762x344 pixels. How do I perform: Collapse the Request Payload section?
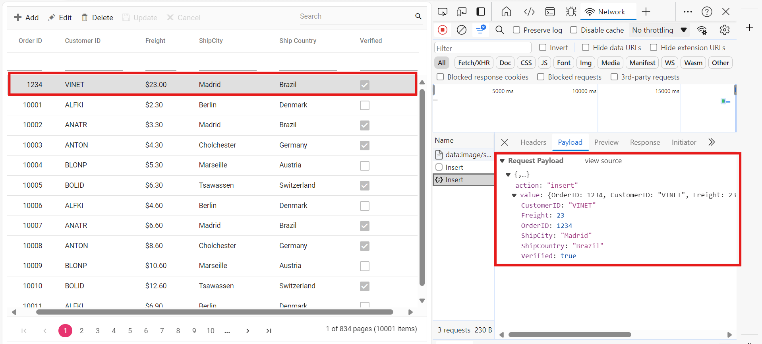point(502,161)
